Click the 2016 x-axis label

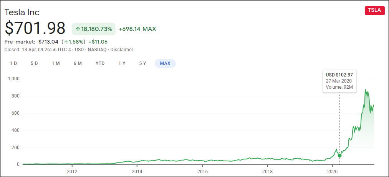(202, 171)
